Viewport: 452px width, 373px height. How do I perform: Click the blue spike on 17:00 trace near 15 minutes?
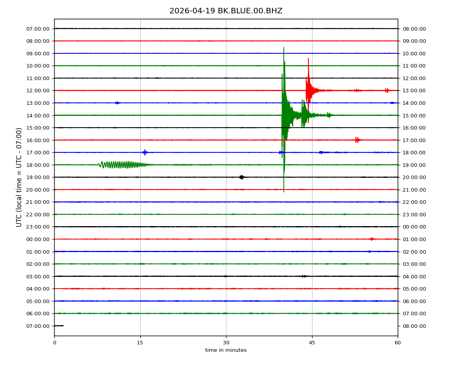click(145, 152)
